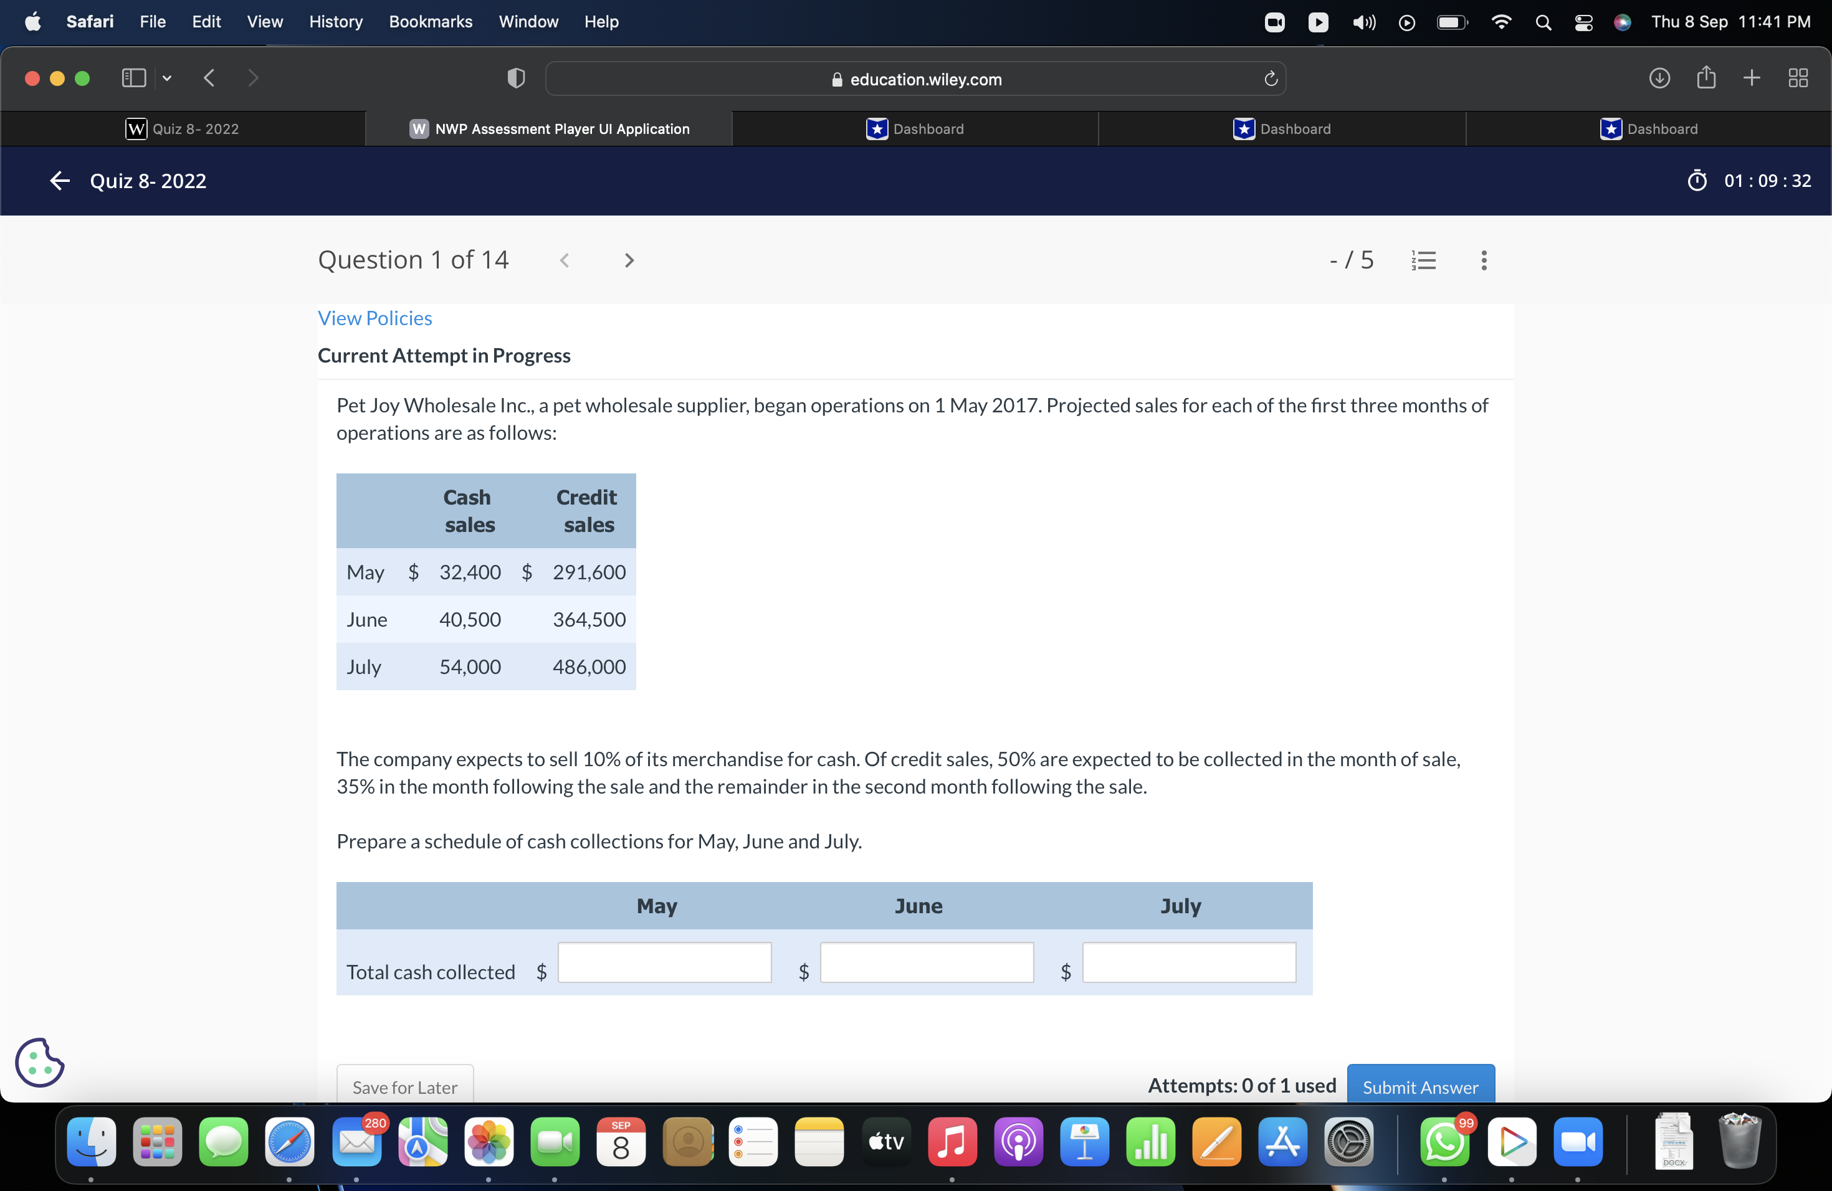Click the May total cash collected input field
This screenshot has width=1832, height=1191.
tap(664, 962)
